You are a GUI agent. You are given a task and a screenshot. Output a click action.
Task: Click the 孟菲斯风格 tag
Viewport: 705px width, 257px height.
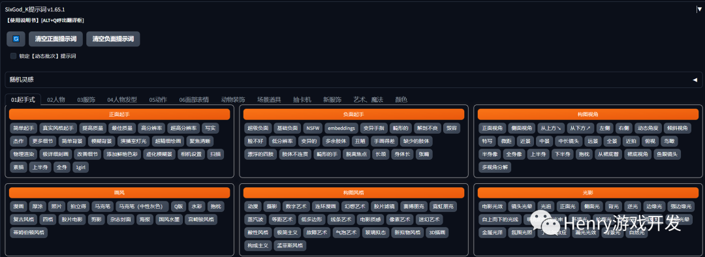point(290,245)
